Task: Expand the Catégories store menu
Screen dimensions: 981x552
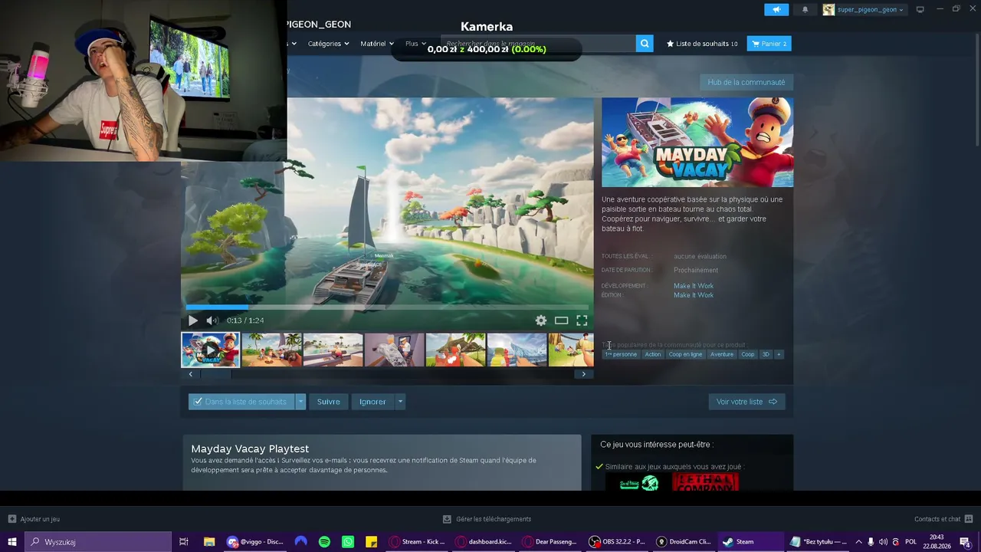Action: (x=328, y=44)
